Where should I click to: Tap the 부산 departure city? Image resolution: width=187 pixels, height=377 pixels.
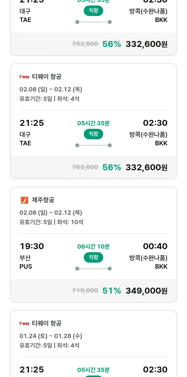(x=25, y=258)
